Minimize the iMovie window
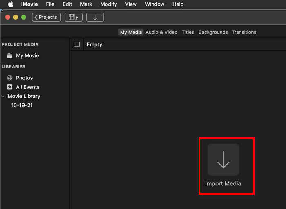 [x=16, y=17]
